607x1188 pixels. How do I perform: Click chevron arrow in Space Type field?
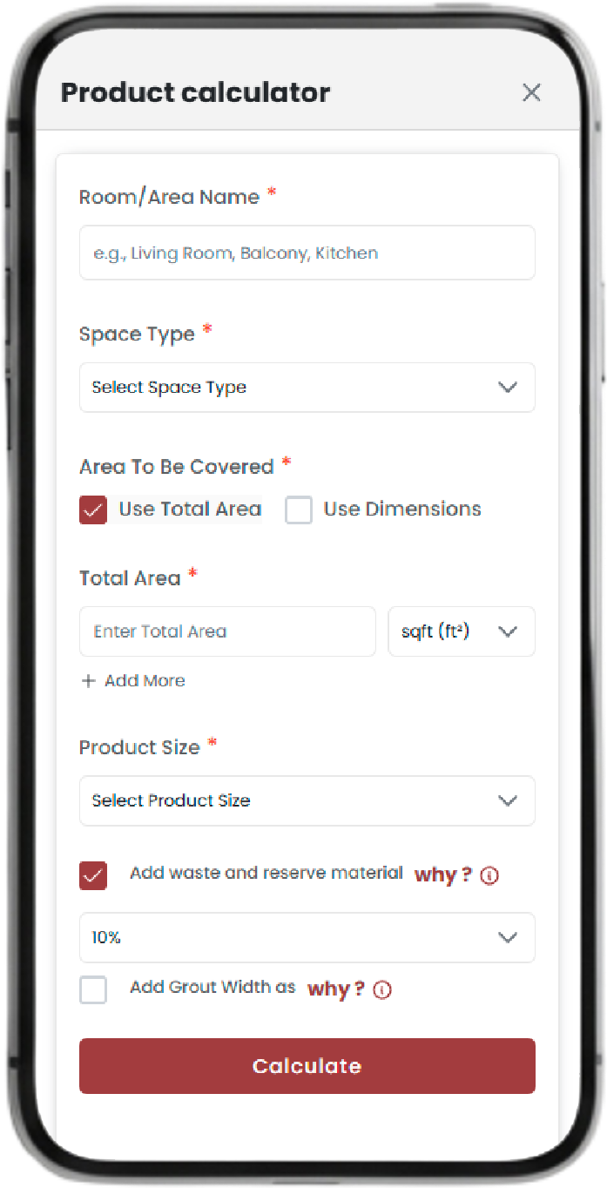point(508,388)
